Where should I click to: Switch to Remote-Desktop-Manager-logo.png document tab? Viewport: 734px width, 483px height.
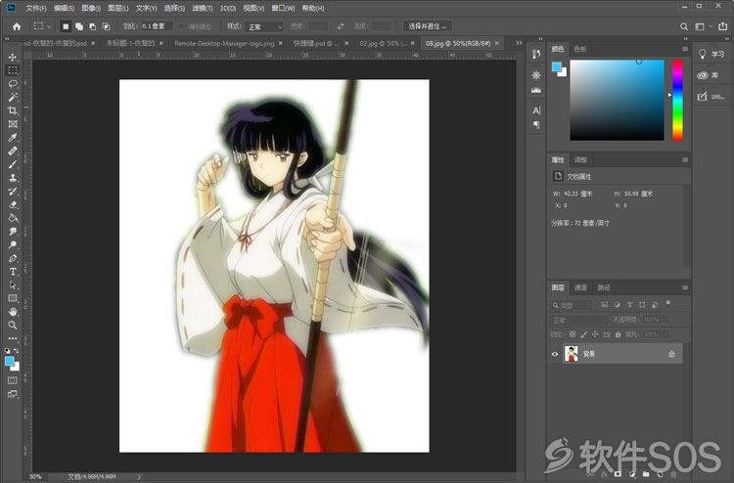[x=225, y=43]
